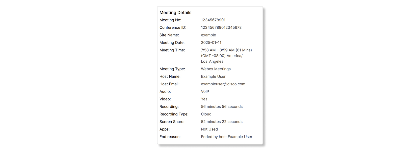Viewport: 420px width, 151px height.
Task: Click the Recording: label
Action: click(169, 107)
